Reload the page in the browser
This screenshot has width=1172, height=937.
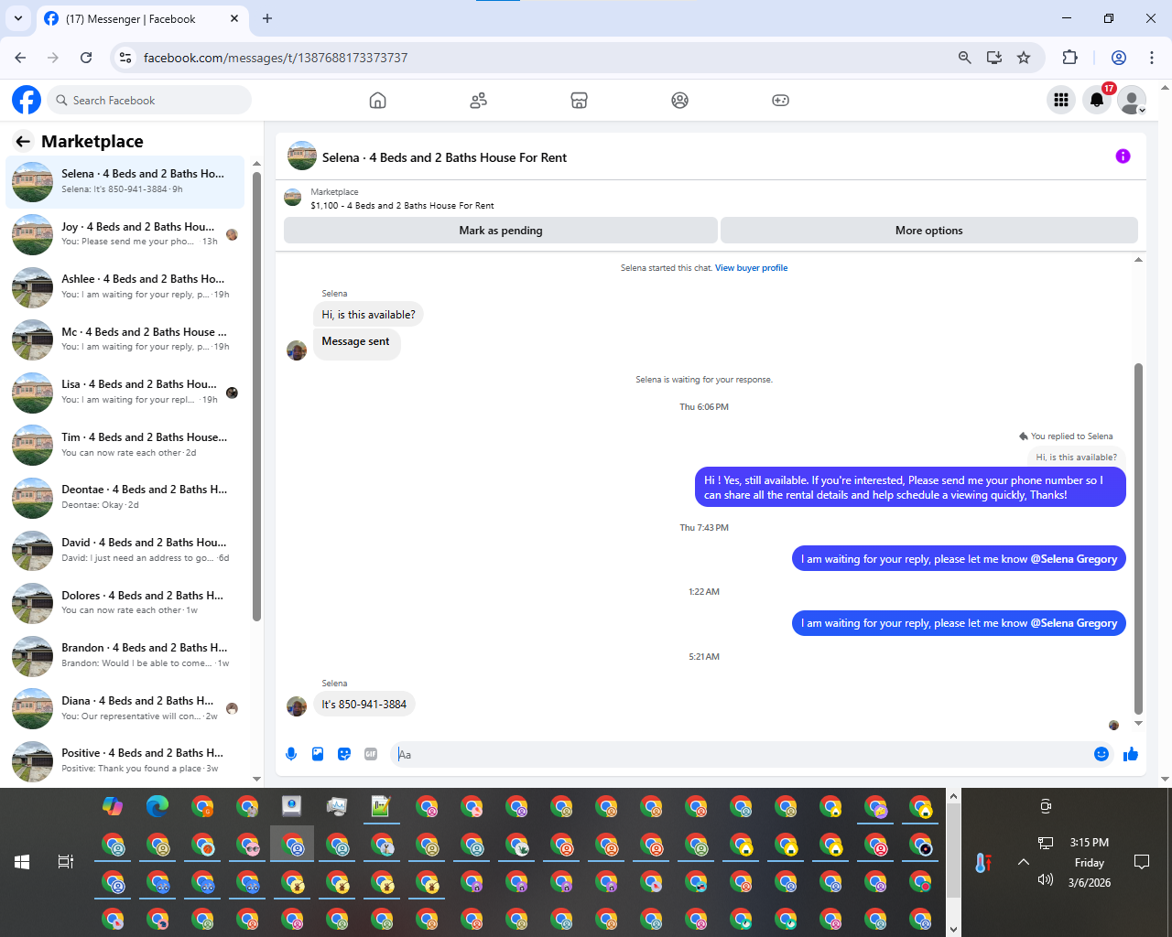tap(86, 58)
